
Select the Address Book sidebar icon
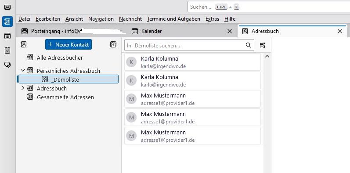tap(7, 22)
